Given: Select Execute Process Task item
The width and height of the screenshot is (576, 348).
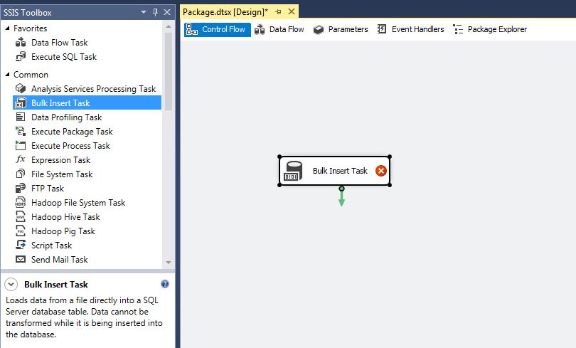Looking at the screenshot, I should point(70,145).
